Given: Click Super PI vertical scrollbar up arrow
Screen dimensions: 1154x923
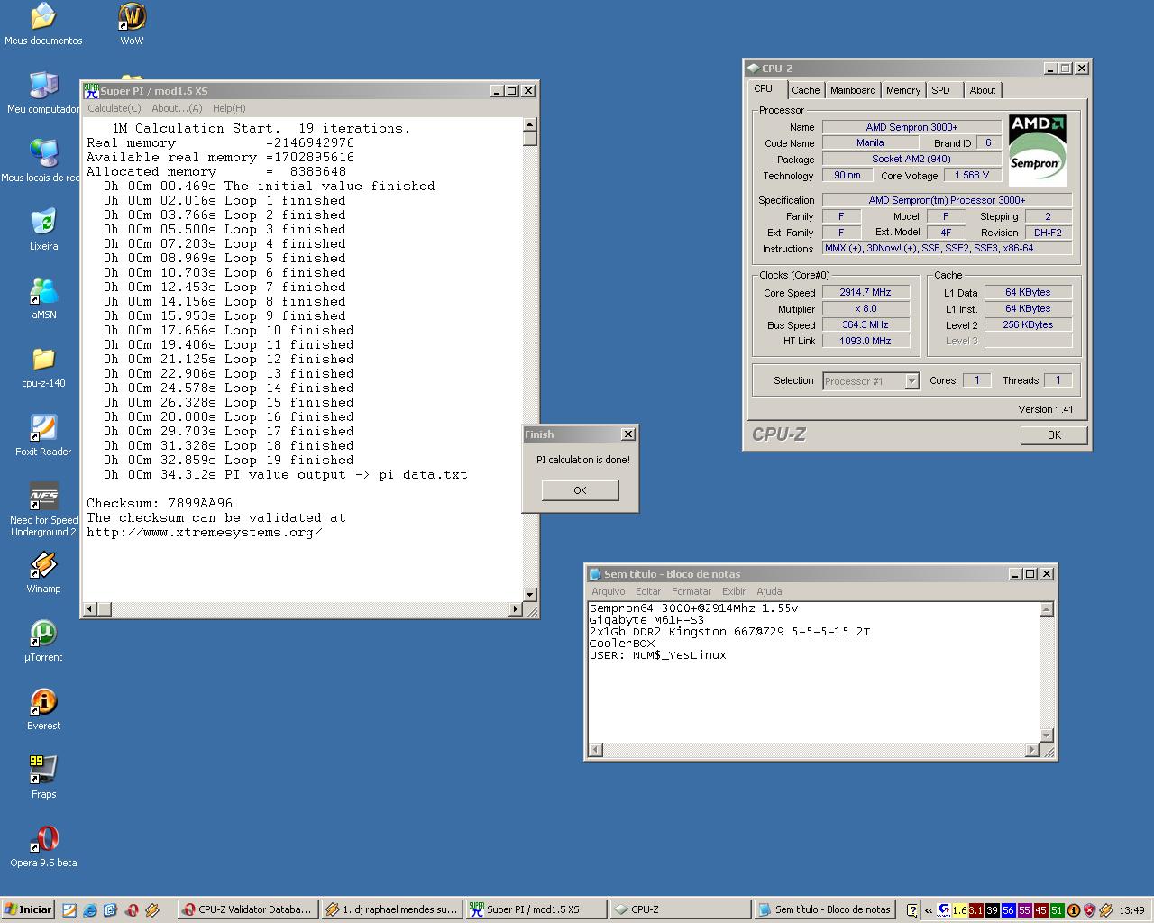Looking at the screenshot, I should (x=530, y=125).
